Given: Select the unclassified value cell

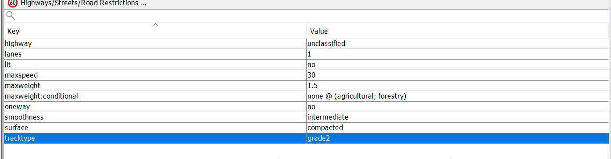Looking at the screenshot, I should pyautogui.click(x=458, y=43).
